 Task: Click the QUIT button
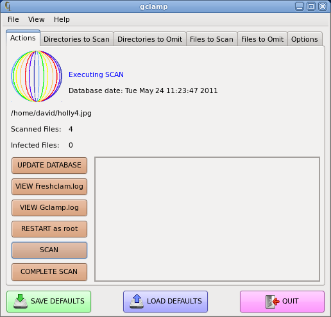coord(282,302)
